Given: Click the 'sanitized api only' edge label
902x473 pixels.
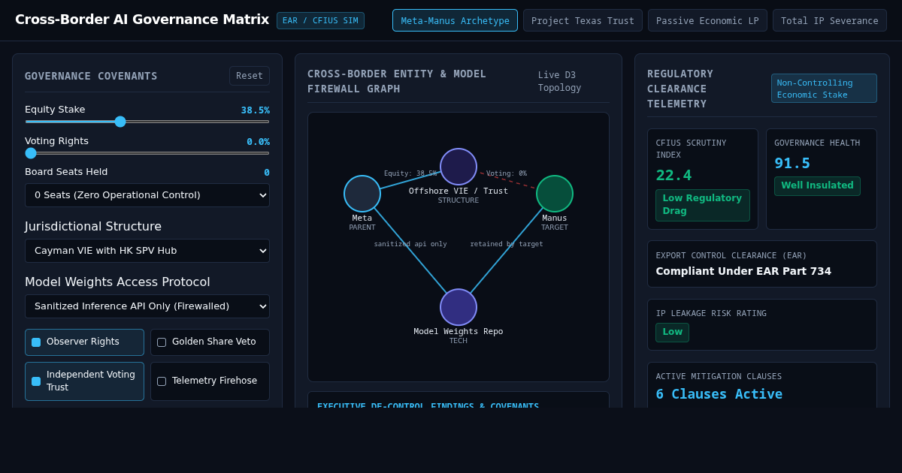Looking at the screenshot, I should click(410, 244).
